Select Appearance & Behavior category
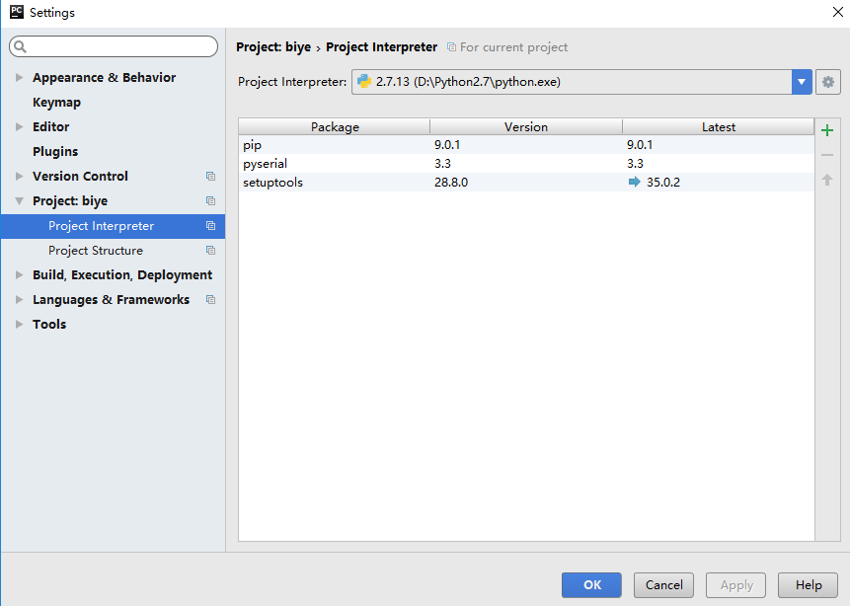The image size is (850, 606). (104, 78)
